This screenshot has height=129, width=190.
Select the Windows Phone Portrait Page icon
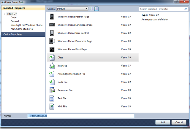click(x=52, y=17)
